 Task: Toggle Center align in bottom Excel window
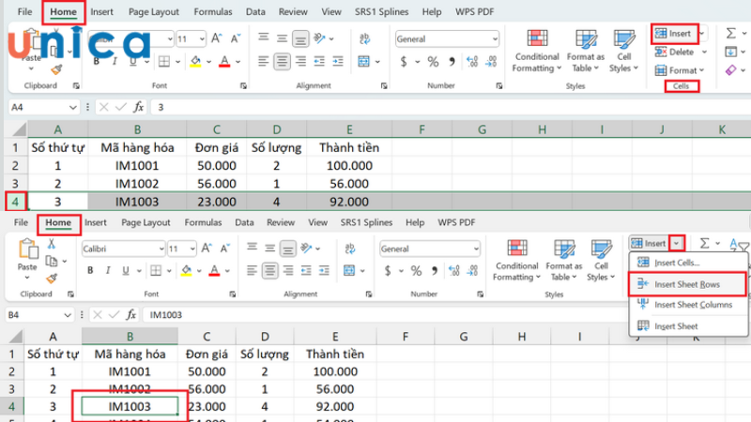[x=269, y=271]
